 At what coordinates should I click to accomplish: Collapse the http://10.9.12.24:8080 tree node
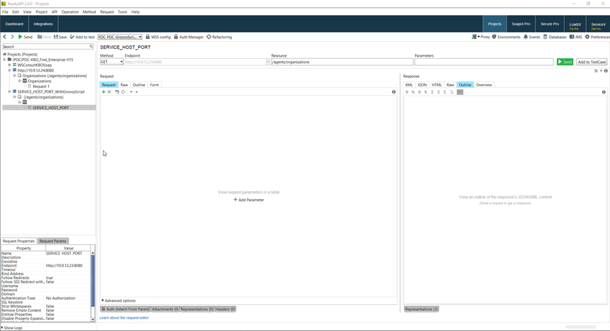(9, 70)
